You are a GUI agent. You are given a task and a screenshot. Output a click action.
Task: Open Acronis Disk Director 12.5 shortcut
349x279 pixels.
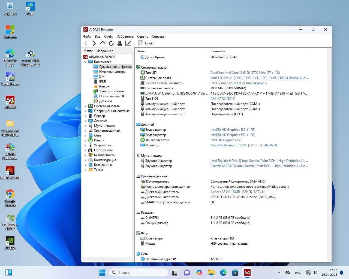click(31, 58)
